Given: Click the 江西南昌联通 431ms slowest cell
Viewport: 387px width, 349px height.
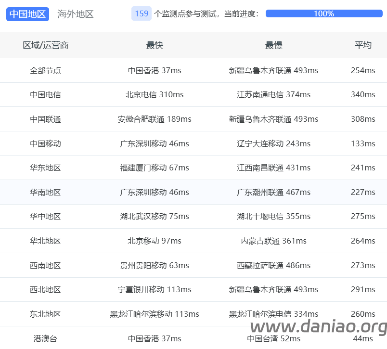Looking at the screenshot, I should (273, 168).
